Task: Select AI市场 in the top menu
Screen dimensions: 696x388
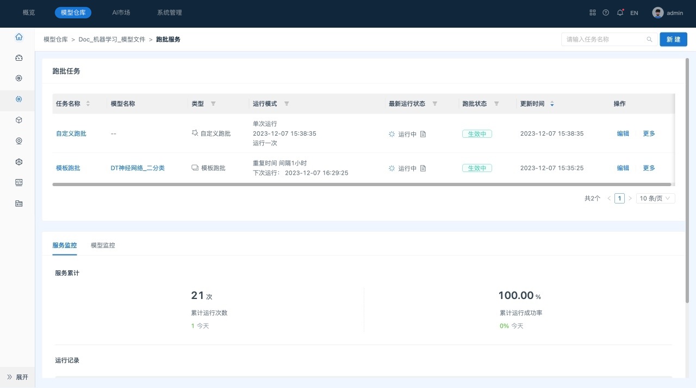Action: point(121,12)
